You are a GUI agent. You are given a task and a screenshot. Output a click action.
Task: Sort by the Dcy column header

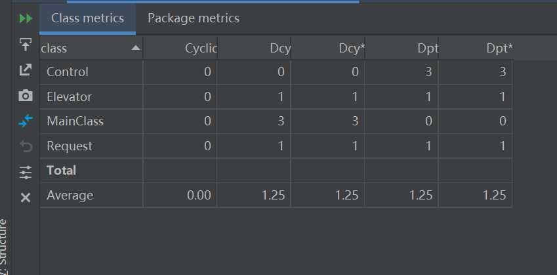pos(254,48)
